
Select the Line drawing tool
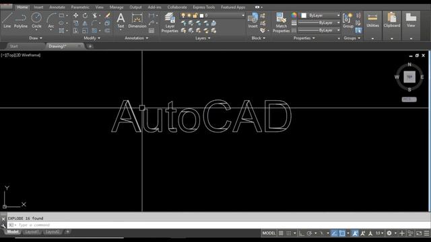click(x=7, y=20)
